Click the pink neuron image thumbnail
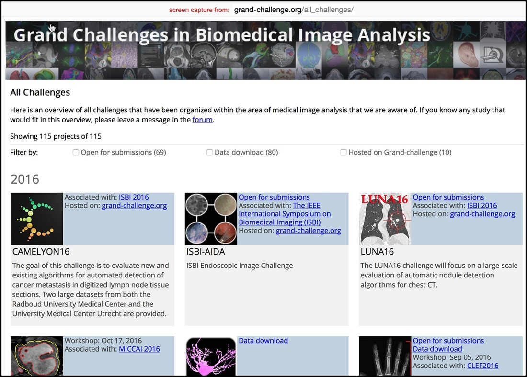Screen dimensions: 527x377 click(x=211, y=356)
